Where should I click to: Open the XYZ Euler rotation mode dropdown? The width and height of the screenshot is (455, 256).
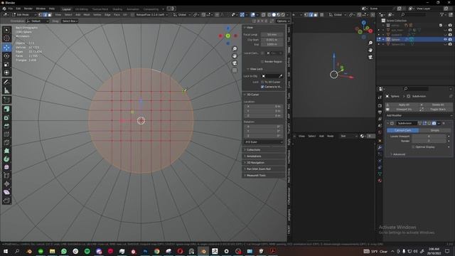(x=264, y=142)
